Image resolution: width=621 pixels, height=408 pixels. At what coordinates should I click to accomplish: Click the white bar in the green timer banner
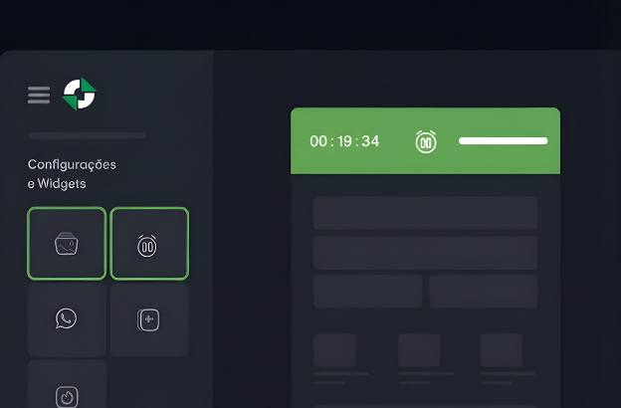coord(504,141)
